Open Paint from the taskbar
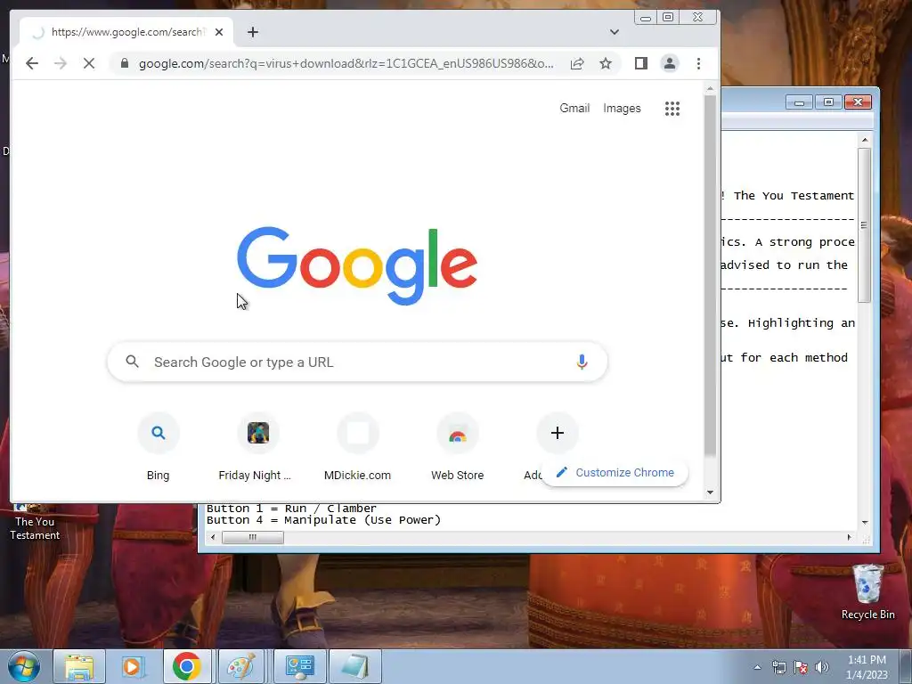This screenshot has height=684, width=912. (x=240, y=666)
